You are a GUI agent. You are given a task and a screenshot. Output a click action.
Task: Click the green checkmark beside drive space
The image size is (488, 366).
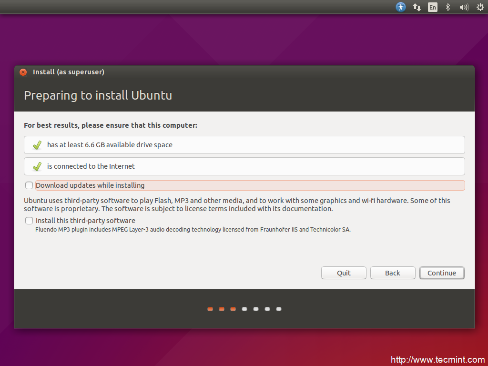[x=37, y=145]
